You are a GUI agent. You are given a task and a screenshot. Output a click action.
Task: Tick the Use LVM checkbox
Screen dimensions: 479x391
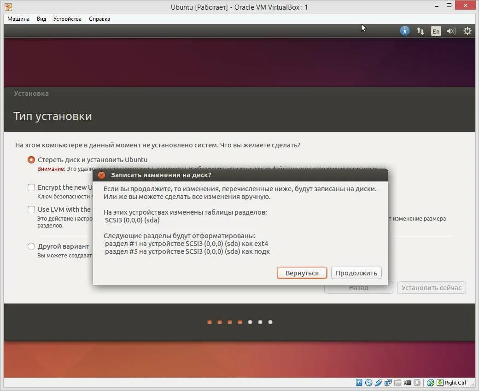31,209
